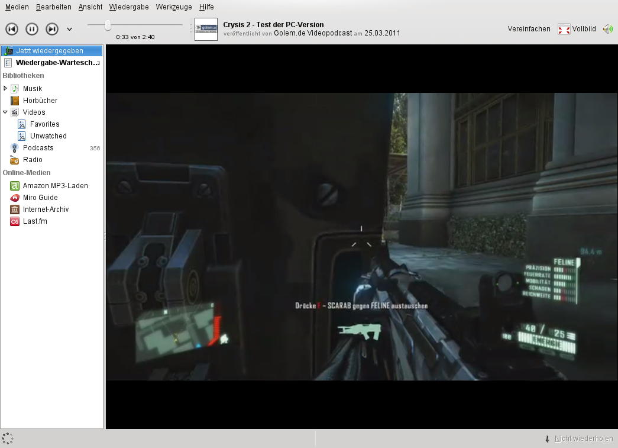Collapse the Videos library tree

(x=5, y=112)
